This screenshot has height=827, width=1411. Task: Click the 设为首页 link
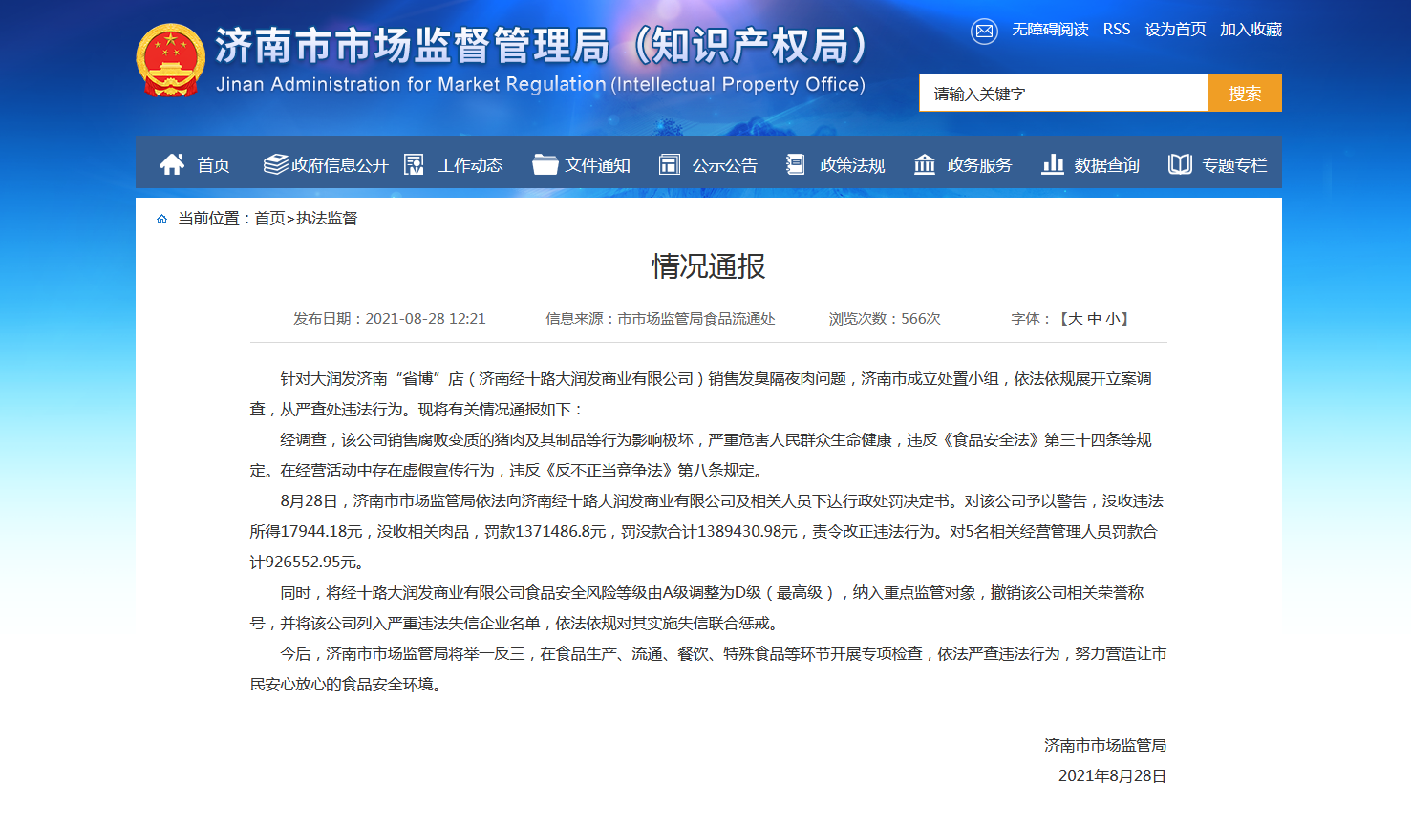[1175, 30]
